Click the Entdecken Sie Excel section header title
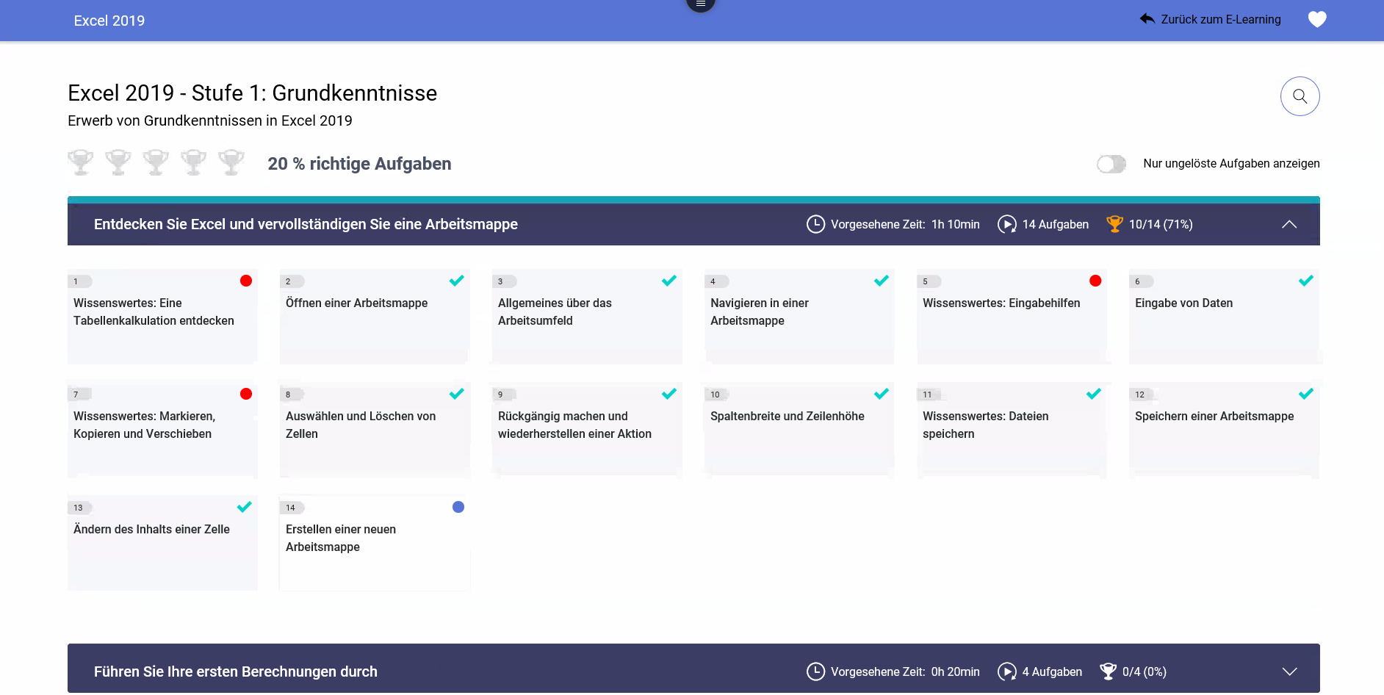 tap(306, 224)
